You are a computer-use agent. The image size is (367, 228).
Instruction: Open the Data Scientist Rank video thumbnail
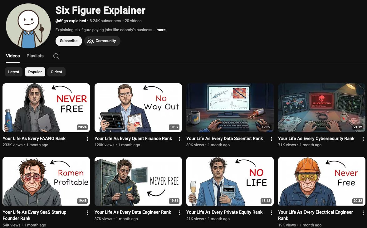[230, 108]
